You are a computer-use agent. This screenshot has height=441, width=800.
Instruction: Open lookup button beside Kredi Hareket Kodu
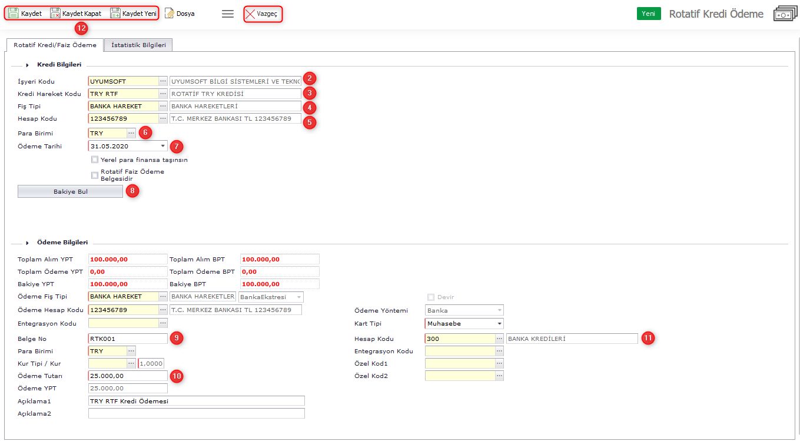pos(163,94)
